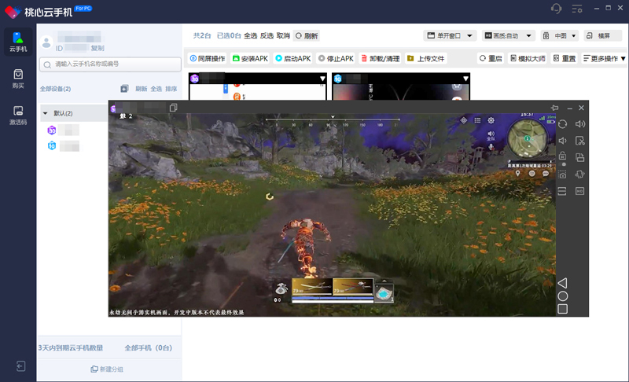Screen dimensions: 629x382
Task: Copy the user ID with 复制
Action: coord(97,48)
